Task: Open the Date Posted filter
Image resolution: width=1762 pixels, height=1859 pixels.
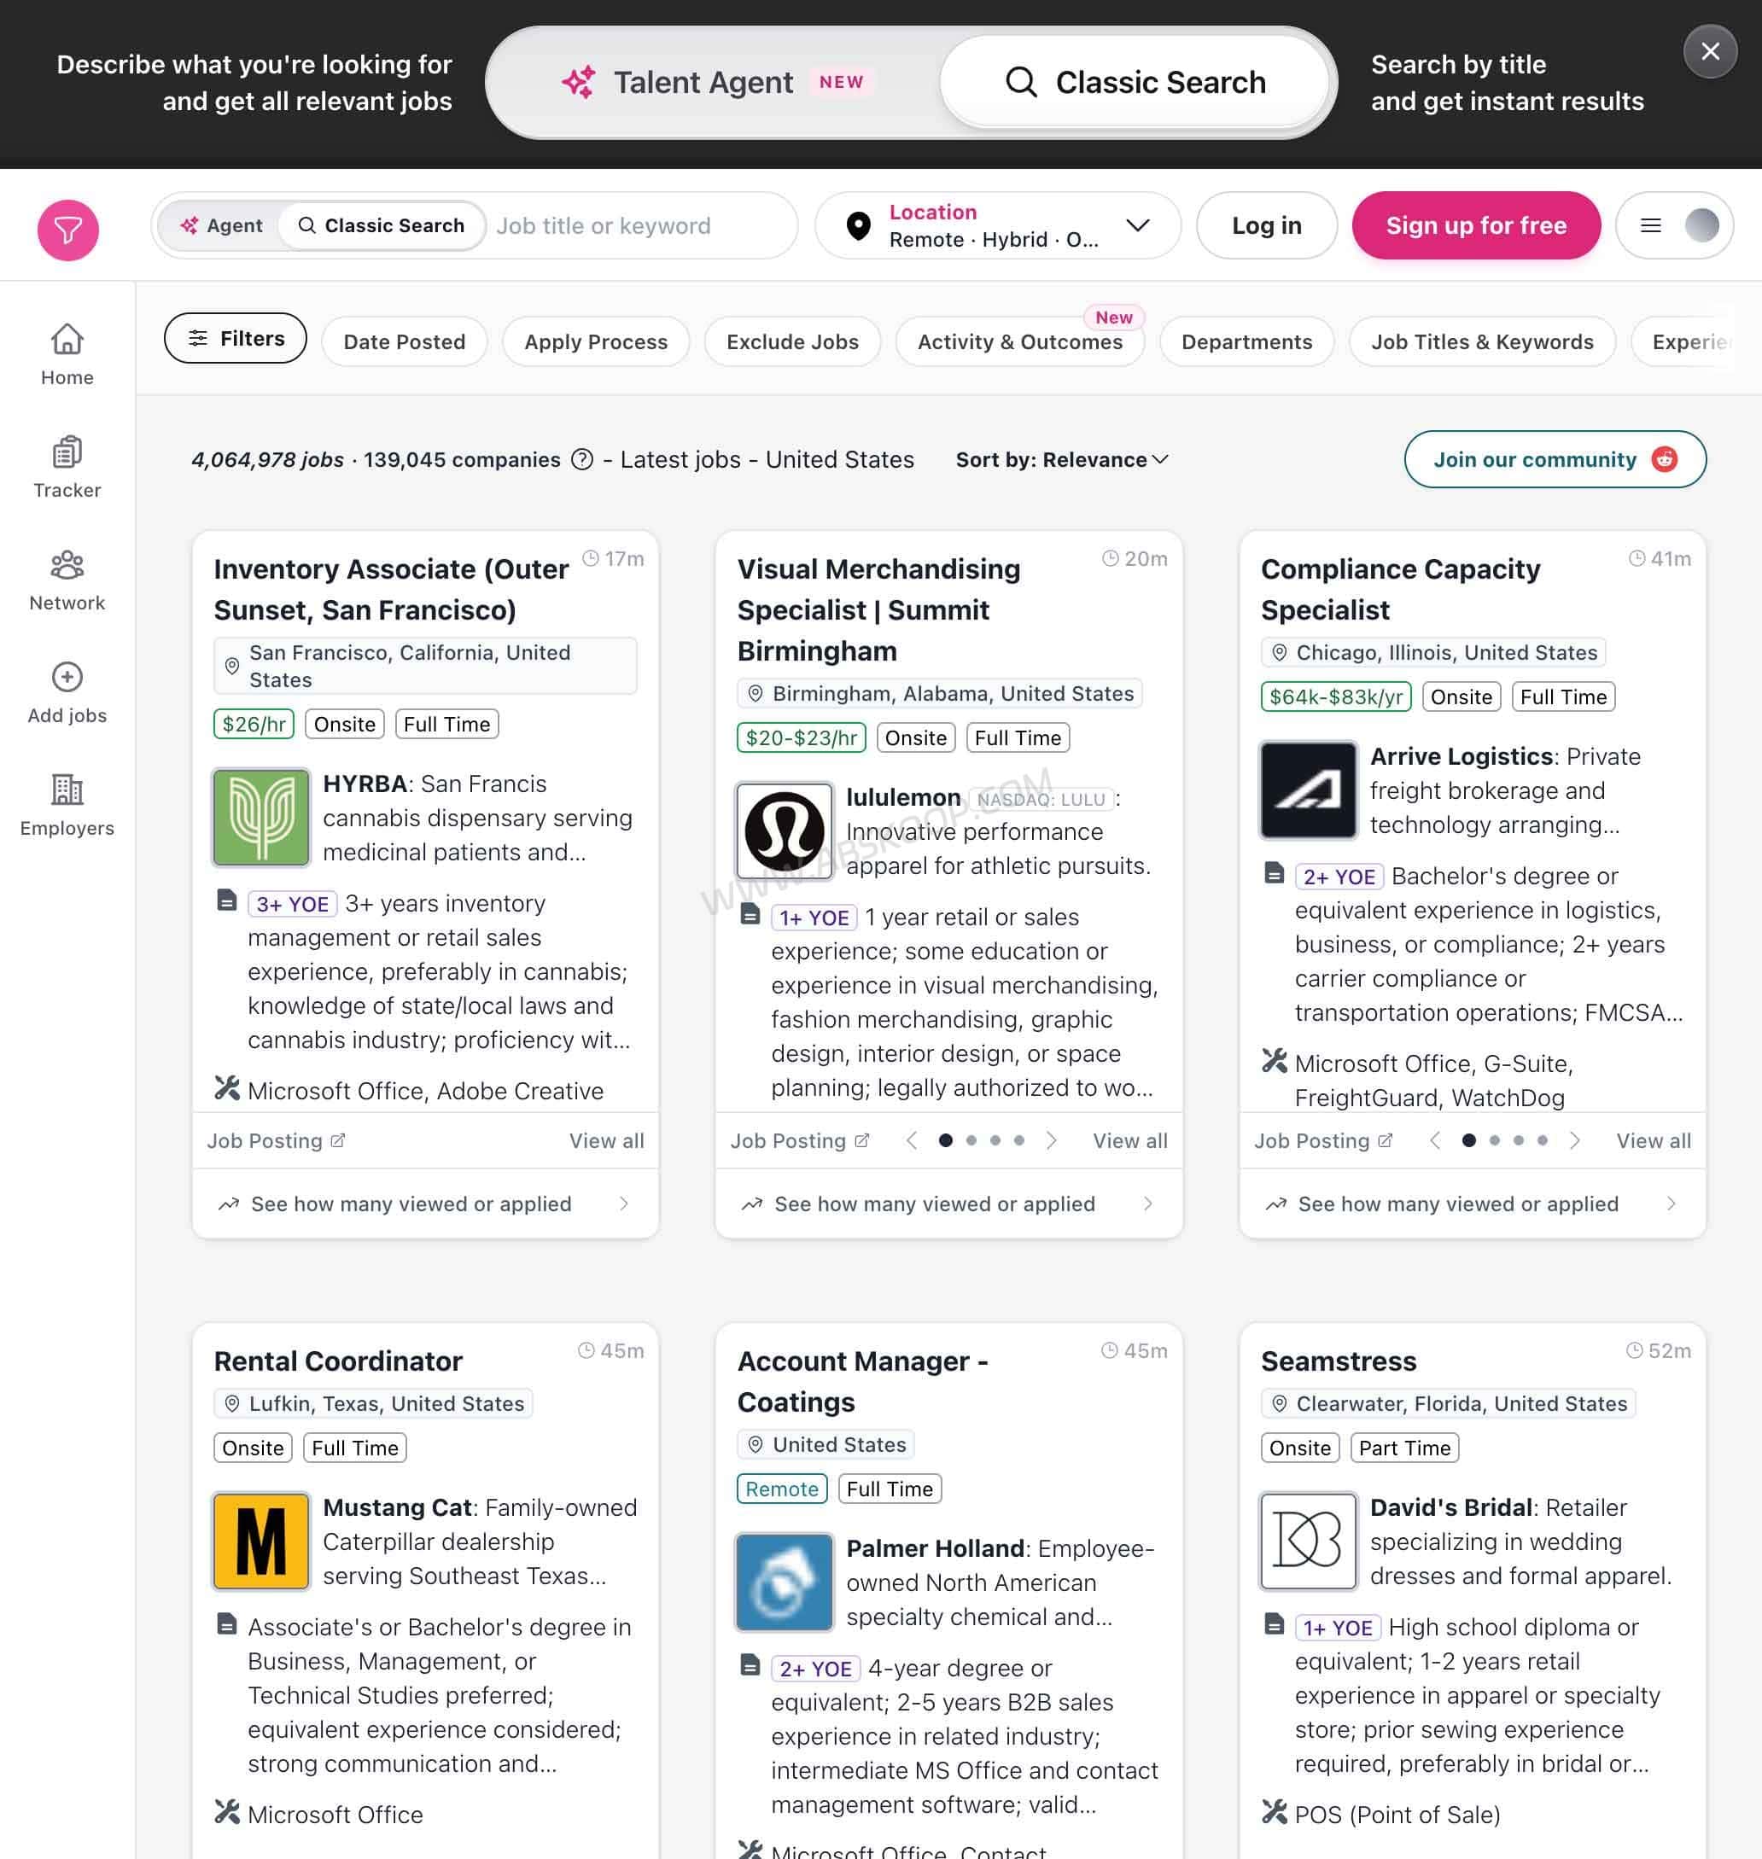Action: click(x=404, y=341)
